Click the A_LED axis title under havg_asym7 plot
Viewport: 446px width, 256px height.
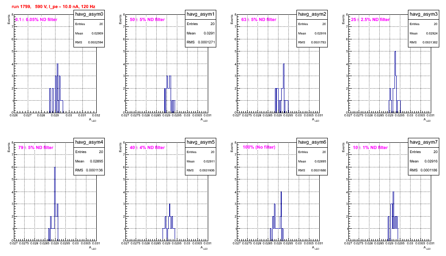427,248
